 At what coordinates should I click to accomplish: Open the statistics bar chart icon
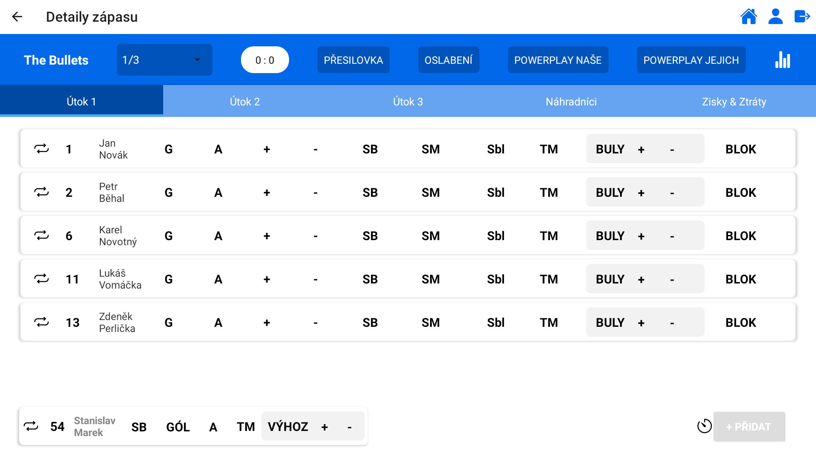coord(782,60)
